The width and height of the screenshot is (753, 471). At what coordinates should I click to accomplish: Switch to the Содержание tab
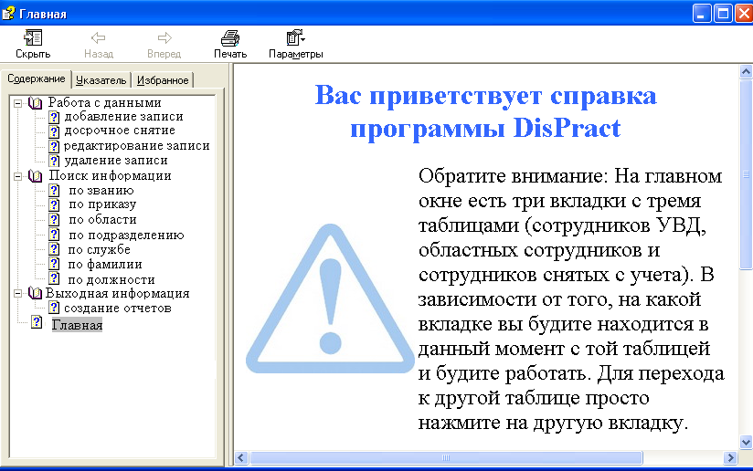(36, 79)
